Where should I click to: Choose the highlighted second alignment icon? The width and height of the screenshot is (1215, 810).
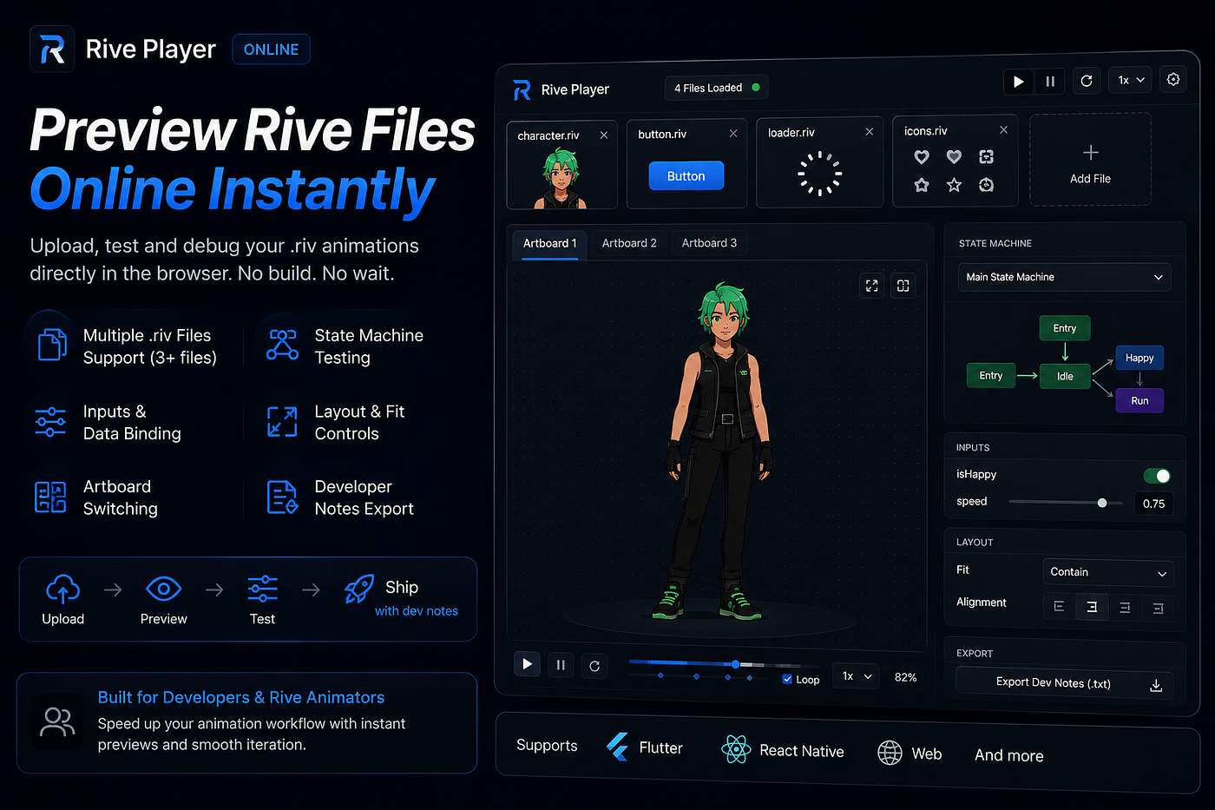[x=1092, y=607]
